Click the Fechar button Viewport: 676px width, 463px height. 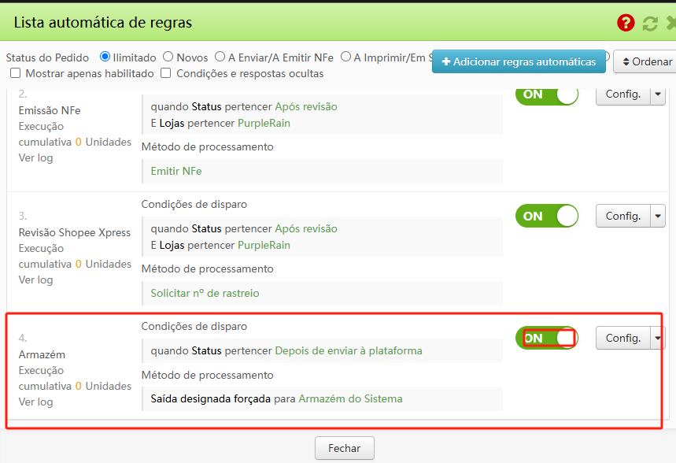(x=344, y=446)
